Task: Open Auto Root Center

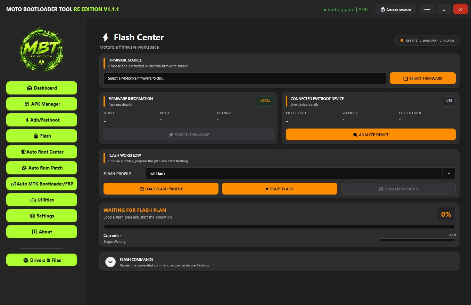Action: click(x=42, y=152)
